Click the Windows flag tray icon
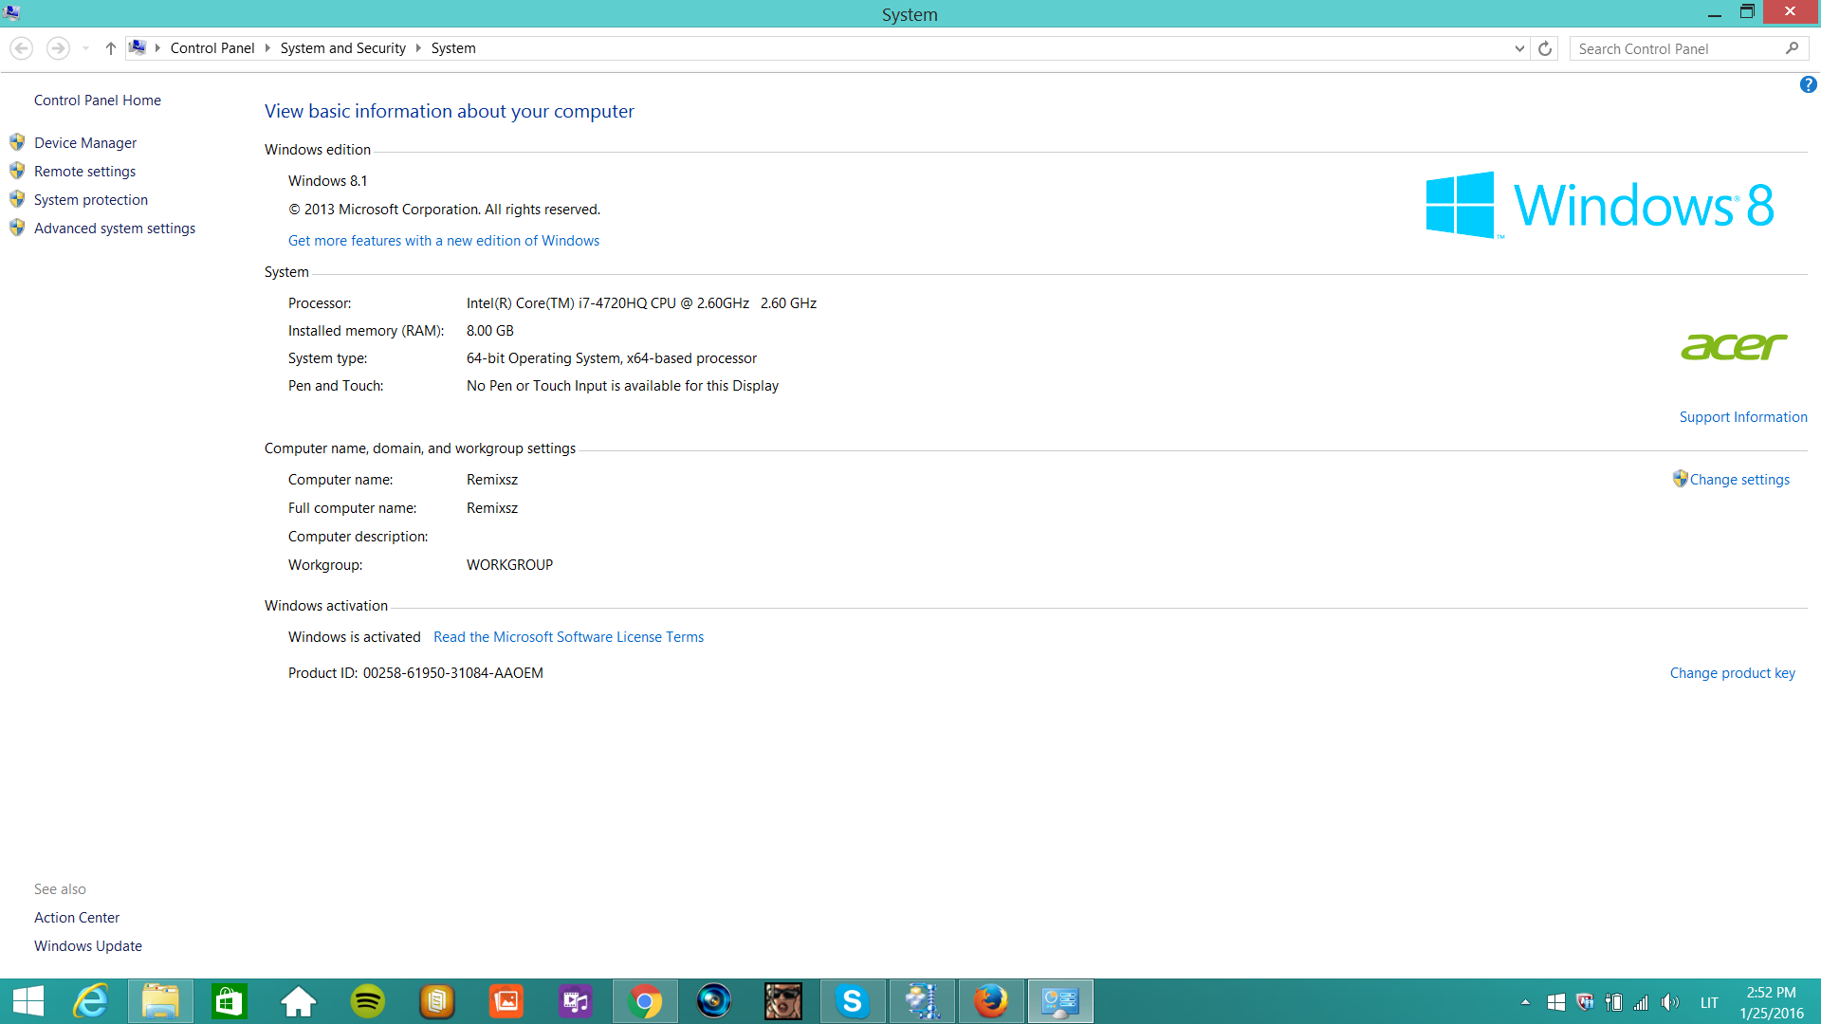 tap(1555, 1002)
